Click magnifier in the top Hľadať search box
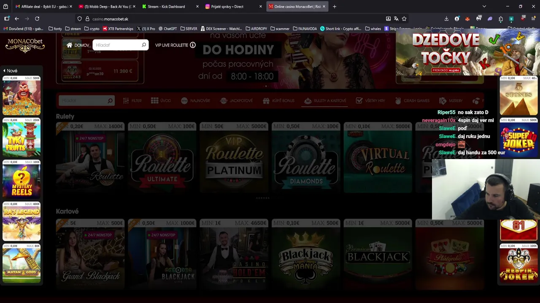This screenshot has width=540, height=303. pos(144,45)
